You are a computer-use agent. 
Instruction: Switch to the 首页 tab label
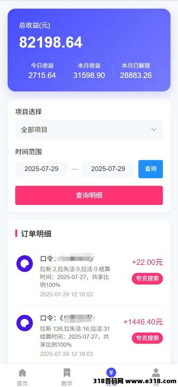pos(22,383)
